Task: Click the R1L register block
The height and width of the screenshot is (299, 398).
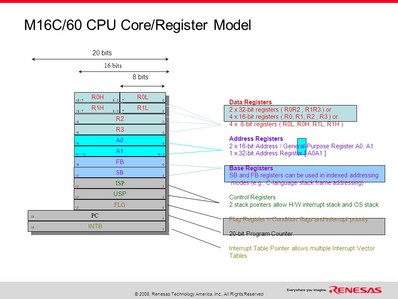Action: (x=143, y=108)
